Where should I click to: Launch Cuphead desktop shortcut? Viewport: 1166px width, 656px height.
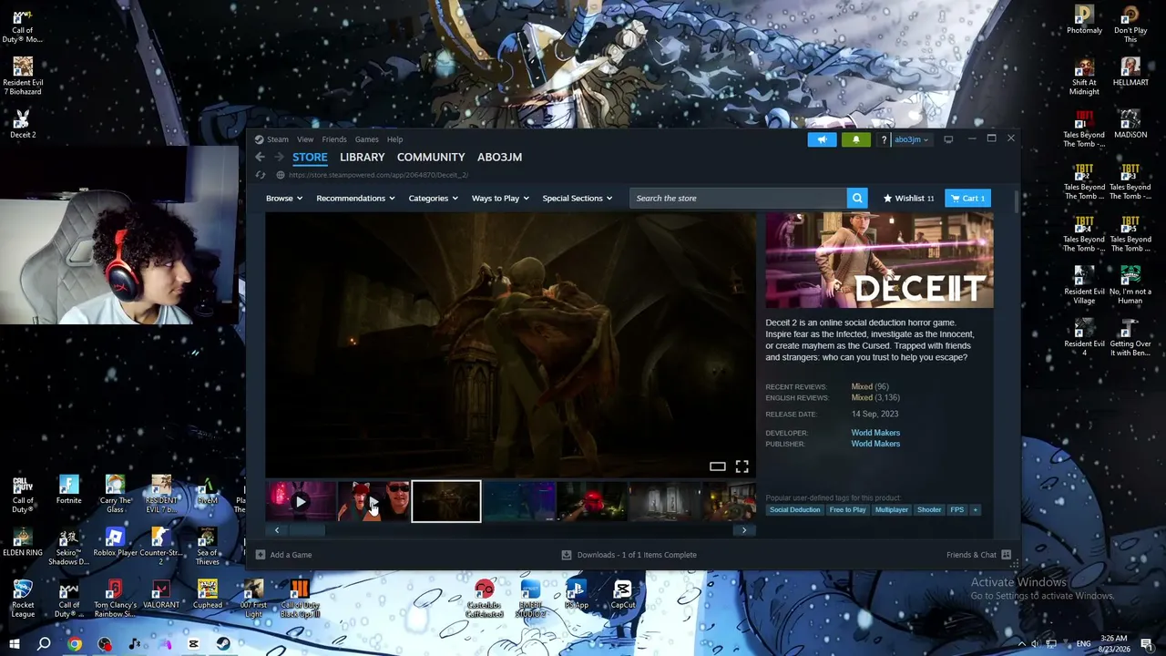point(208,595)
